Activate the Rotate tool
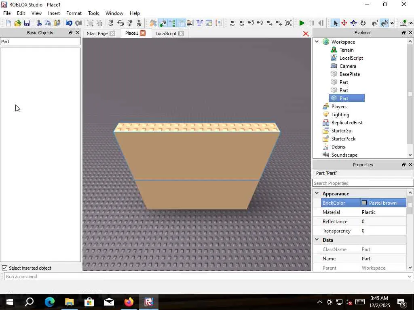The height and width of the screenshot is (310, 414). pos(363,23)
